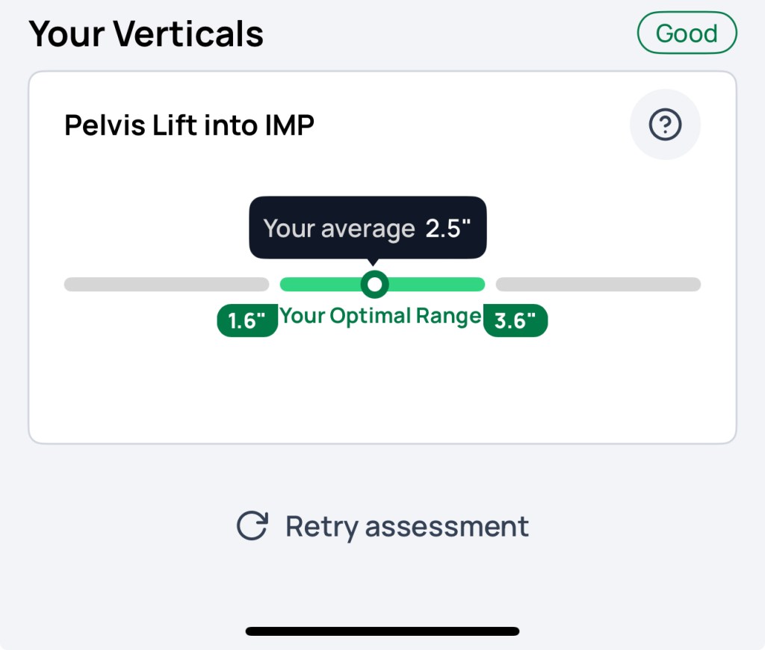Click the circular retry arrow icon

(x=252, y=526)
